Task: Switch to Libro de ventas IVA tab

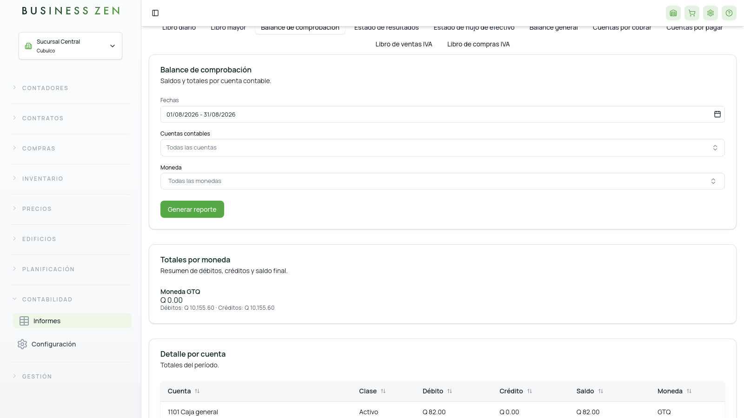Action: 404,44
